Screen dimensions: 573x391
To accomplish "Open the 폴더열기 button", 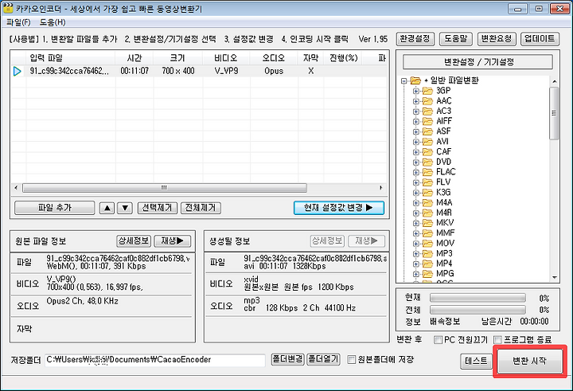I will tap(323, 359).
